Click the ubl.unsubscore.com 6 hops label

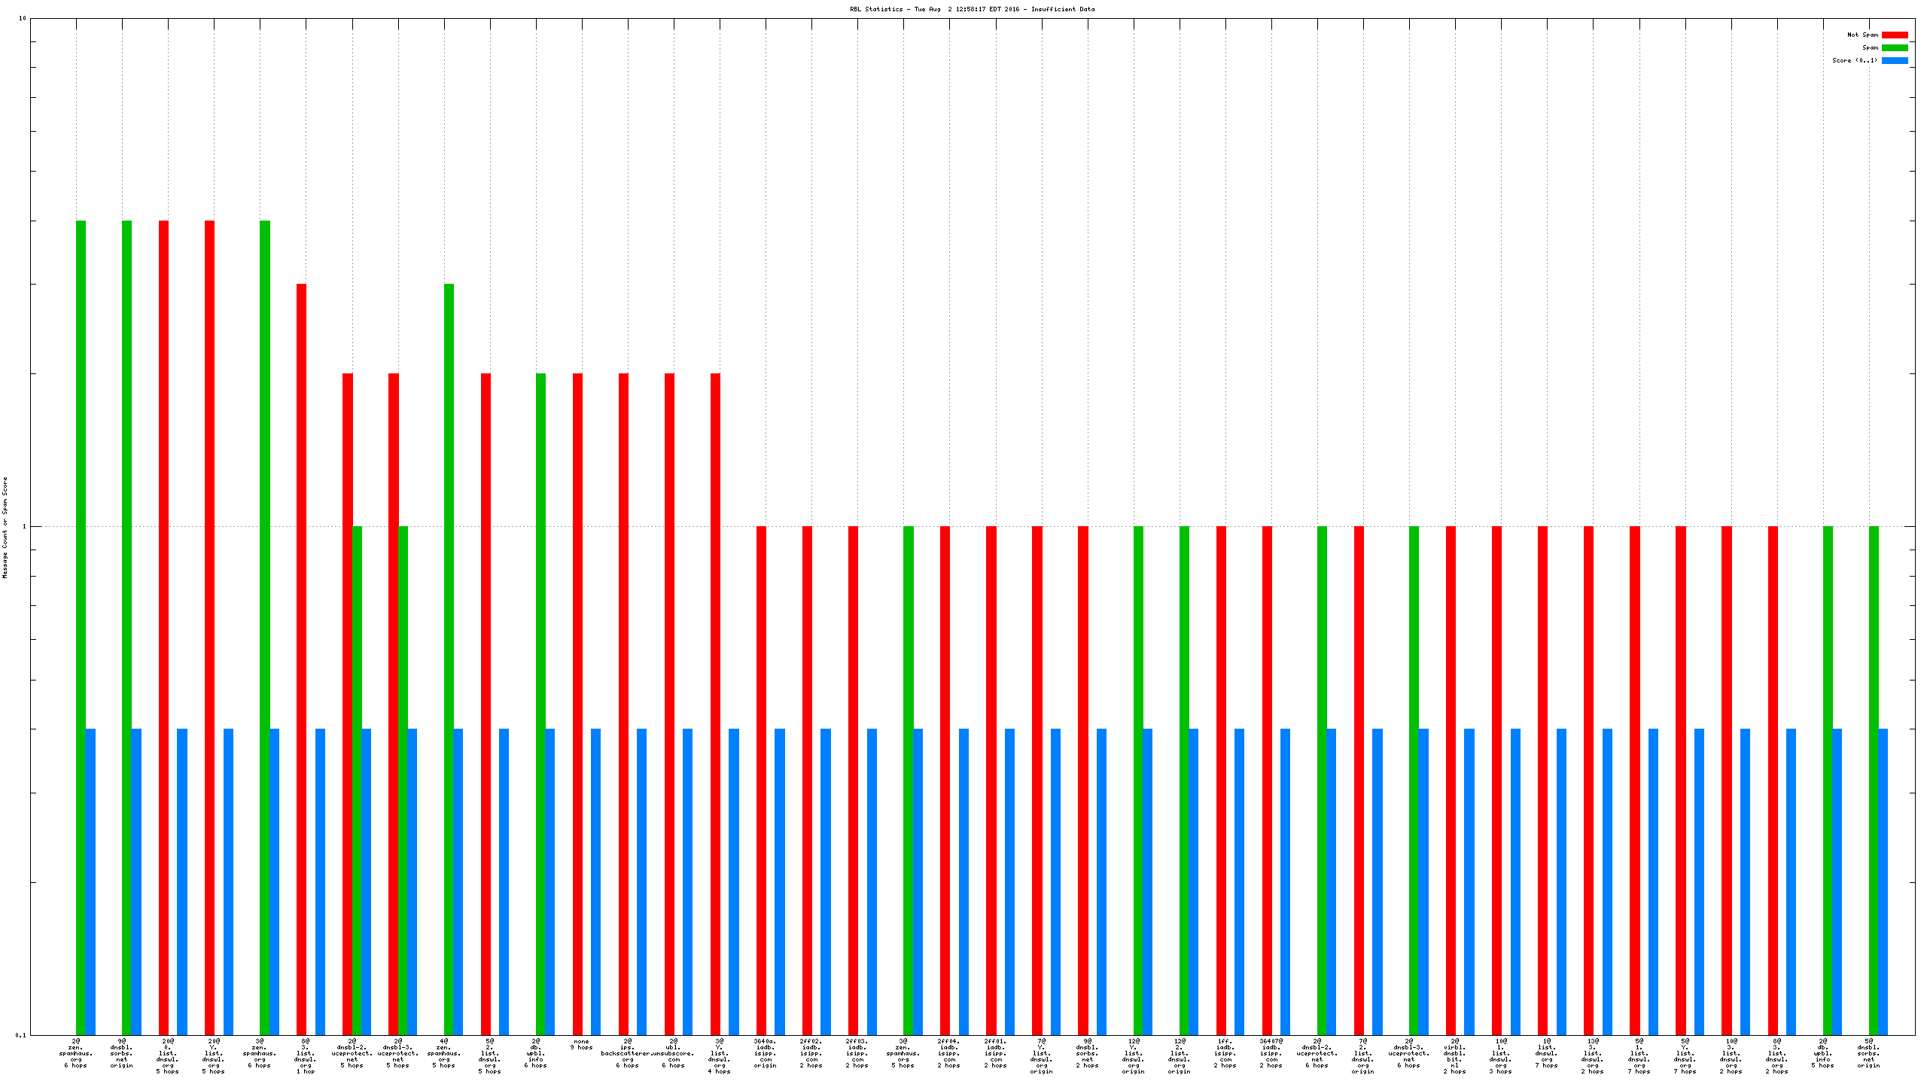tap(673, 1054)
